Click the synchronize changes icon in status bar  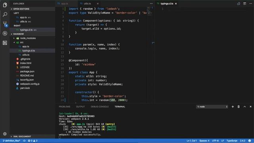[24, 141]
